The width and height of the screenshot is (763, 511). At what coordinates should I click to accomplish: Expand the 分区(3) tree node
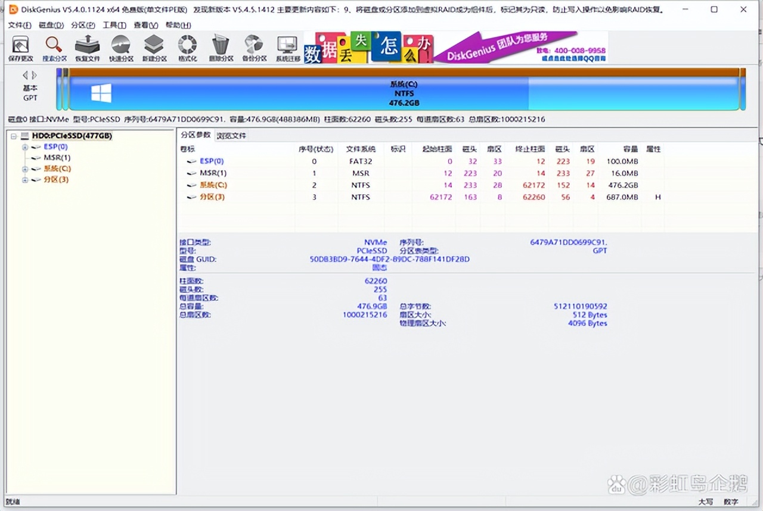[x=25, y=180]
